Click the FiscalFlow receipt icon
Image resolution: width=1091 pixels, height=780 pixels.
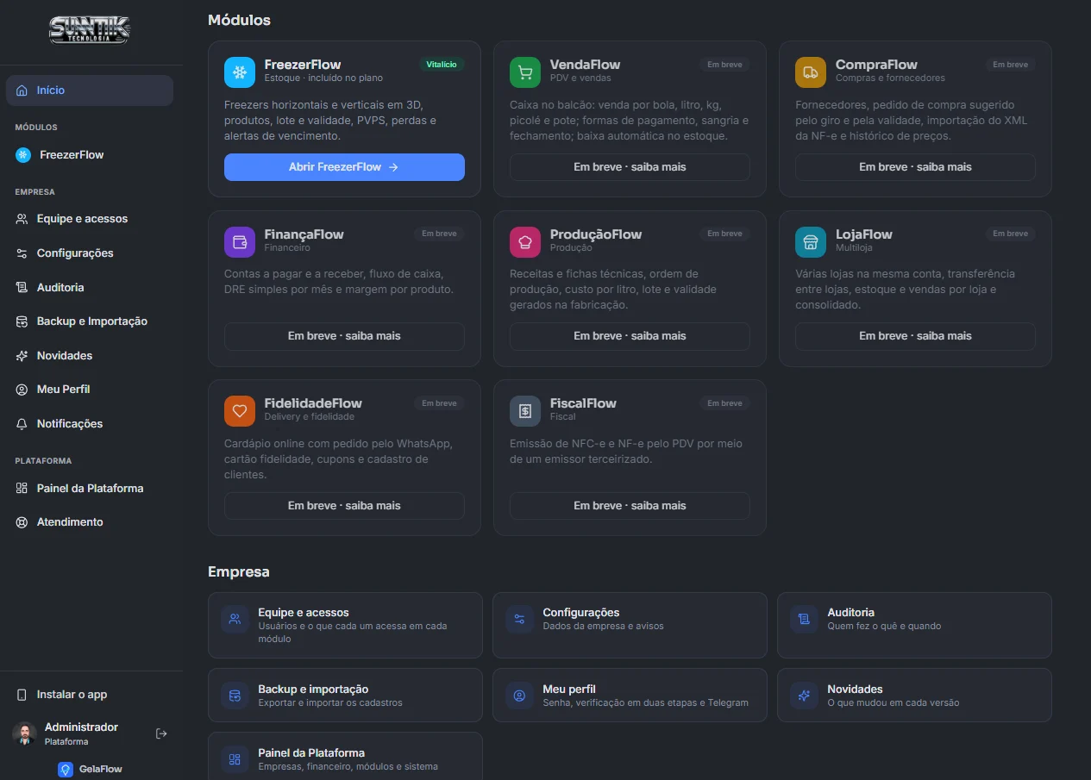point(525,411)
